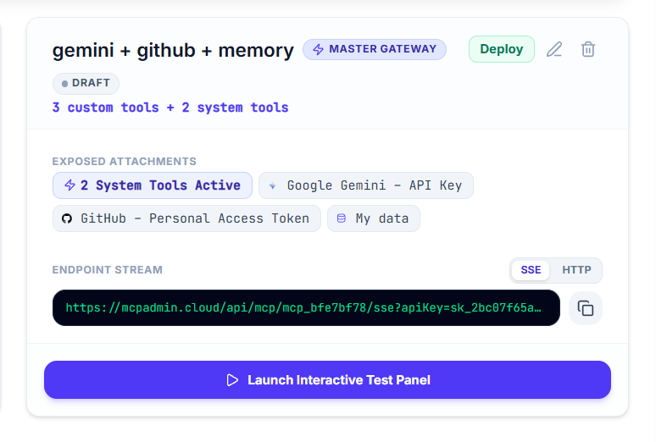
Task: Select the Google Gemini - API Key chip
Action: pyautogui.click(x=366, y=185)
